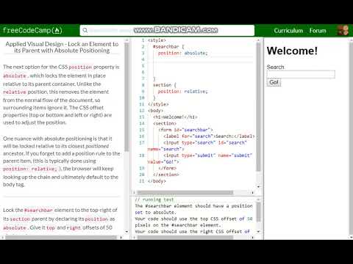Click the right arrow of the editor horizontal scrollbar
The height and width of the screenshot is (264, 353).
252,193
